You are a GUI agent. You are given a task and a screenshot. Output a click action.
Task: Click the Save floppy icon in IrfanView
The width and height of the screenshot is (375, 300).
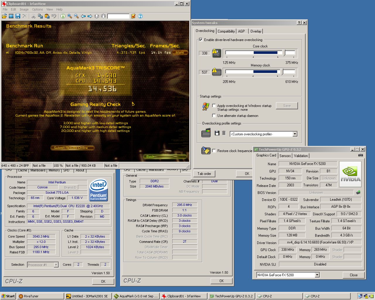[18, 16]
